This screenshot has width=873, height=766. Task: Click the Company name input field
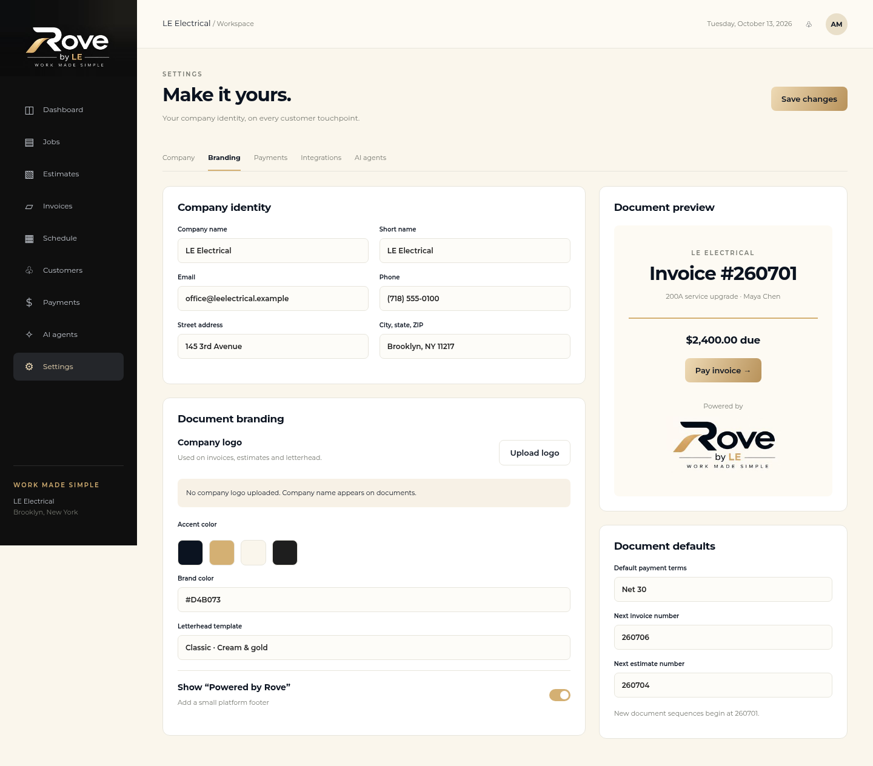click(x=273, y=250)
